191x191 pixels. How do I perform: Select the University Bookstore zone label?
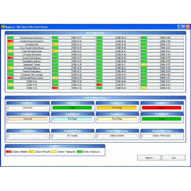click(32, 54)
